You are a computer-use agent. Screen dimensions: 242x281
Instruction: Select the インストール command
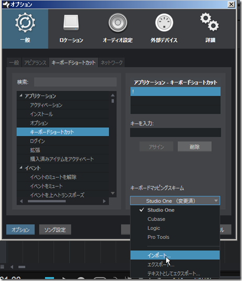point(63,114)
